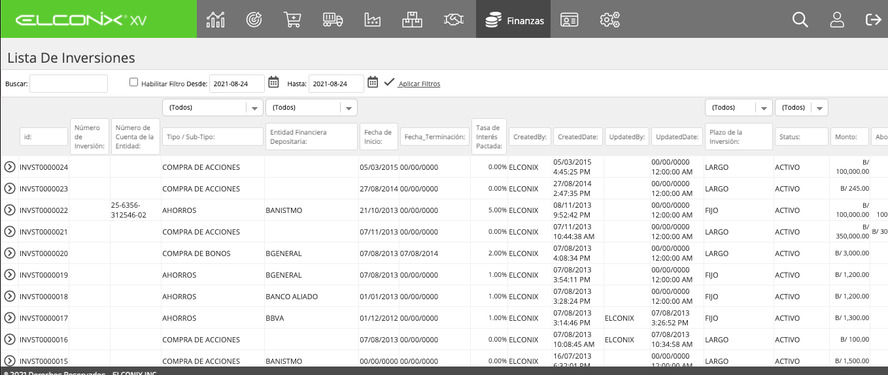Open the settings gears icon
This screenshot has width=888, height=375.
click(x=609, y=20)
